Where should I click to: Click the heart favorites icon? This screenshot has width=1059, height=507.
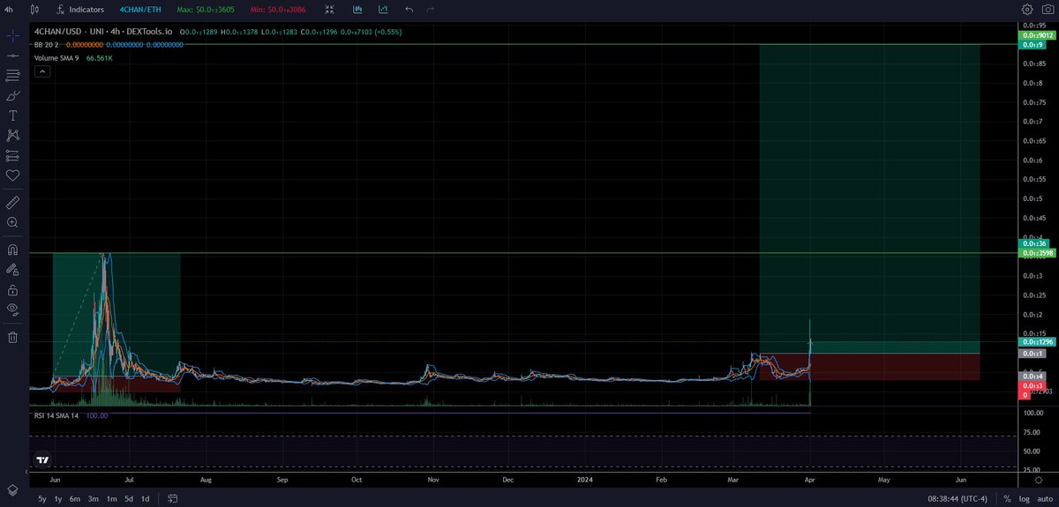click(x=12, y=175)
